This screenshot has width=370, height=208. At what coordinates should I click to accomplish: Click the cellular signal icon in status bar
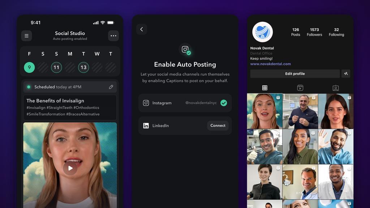(x=95, y=23)
